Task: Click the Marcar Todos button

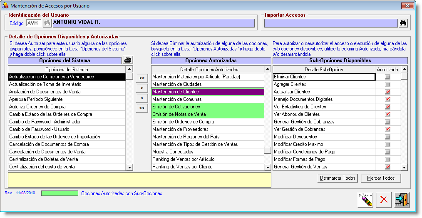Action: pos(381,178)
